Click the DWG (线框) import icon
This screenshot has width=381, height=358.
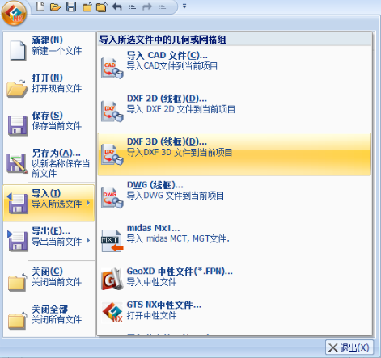112,198
